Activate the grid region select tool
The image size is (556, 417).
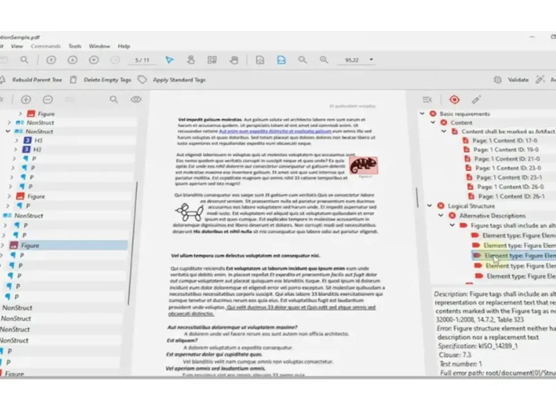[212, 60]
